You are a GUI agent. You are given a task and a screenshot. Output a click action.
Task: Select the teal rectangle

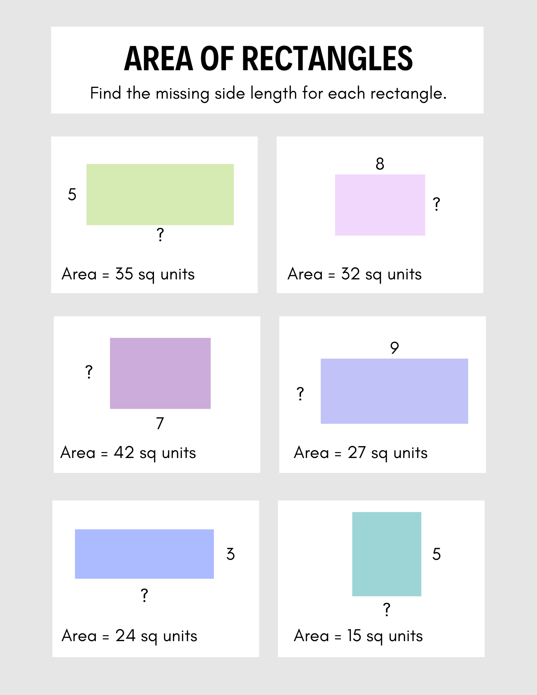pyautogui.click(x=387, y=554)
